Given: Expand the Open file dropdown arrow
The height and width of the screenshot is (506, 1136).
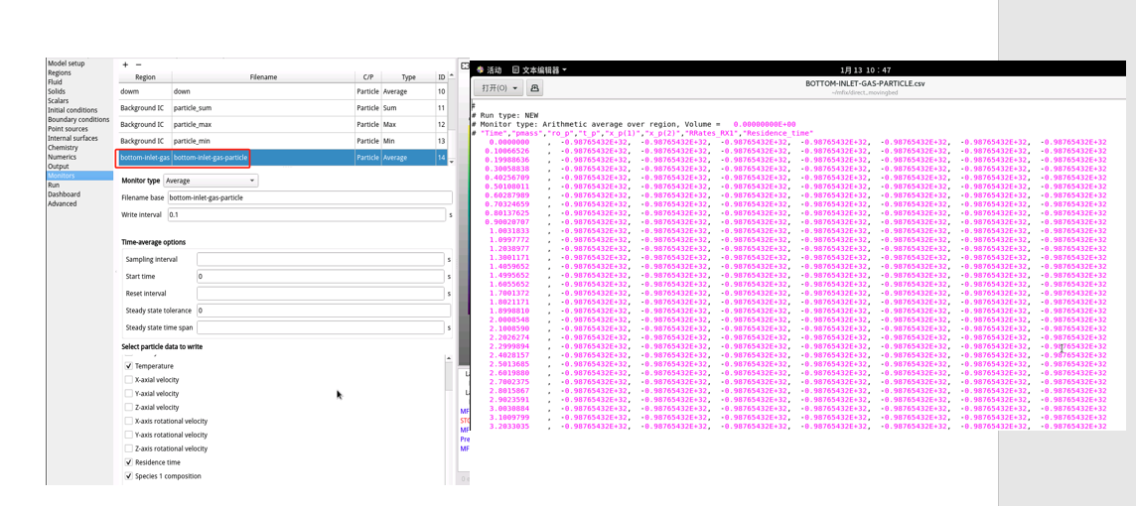Looking at the screenshot, I should pos(515,88).
